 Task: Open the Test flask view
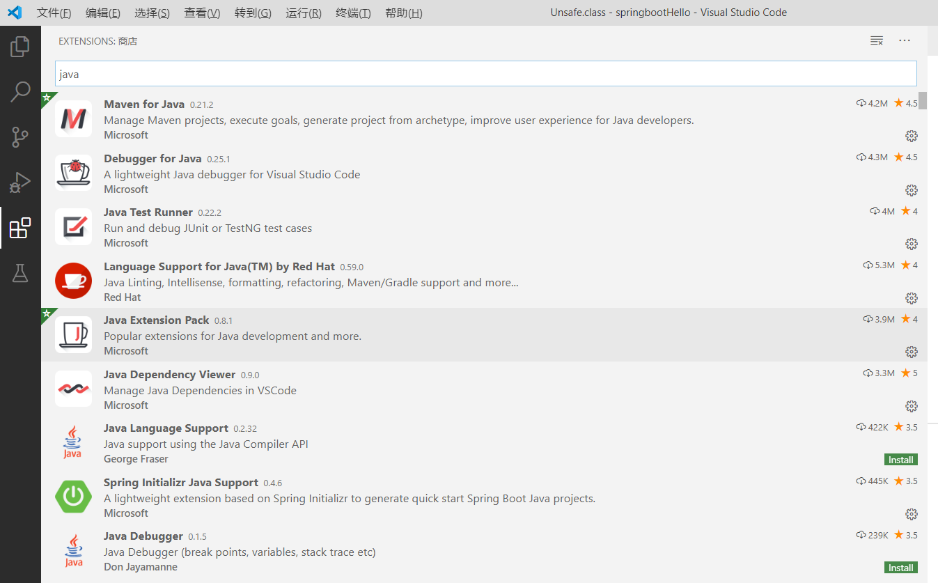pos(20,273)
